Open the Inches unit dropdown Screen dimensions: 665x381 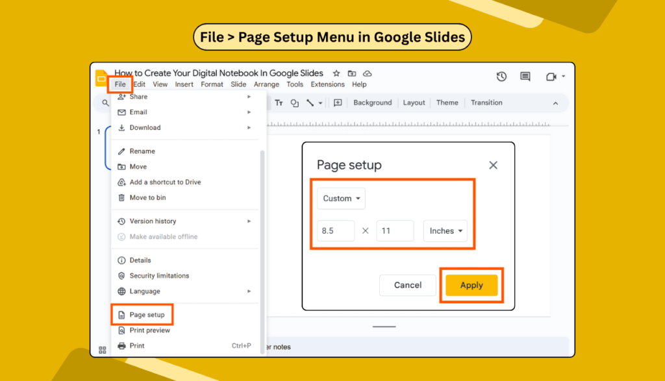[x=445, y=230]
